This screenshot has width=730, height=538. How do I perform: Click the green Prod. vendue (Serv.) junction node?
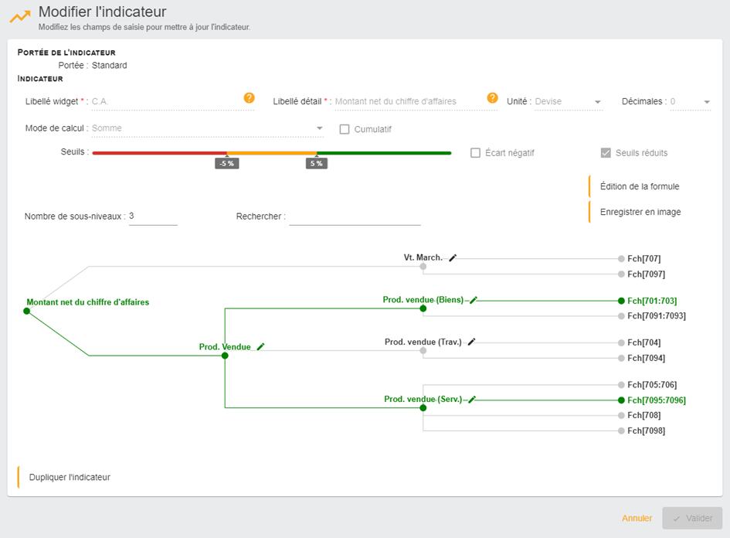423,408
